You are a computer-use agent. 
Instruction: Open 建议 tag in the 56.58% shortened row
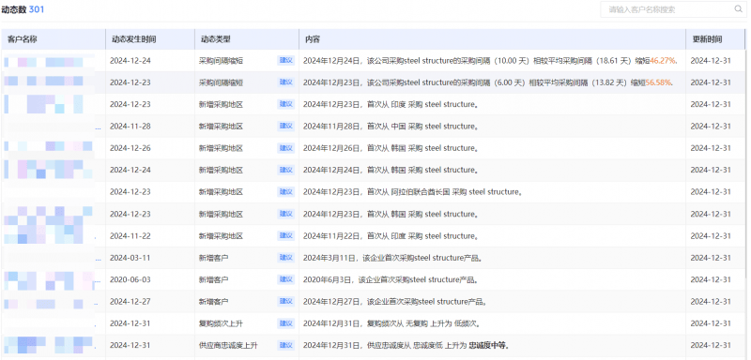coord(286,82)
